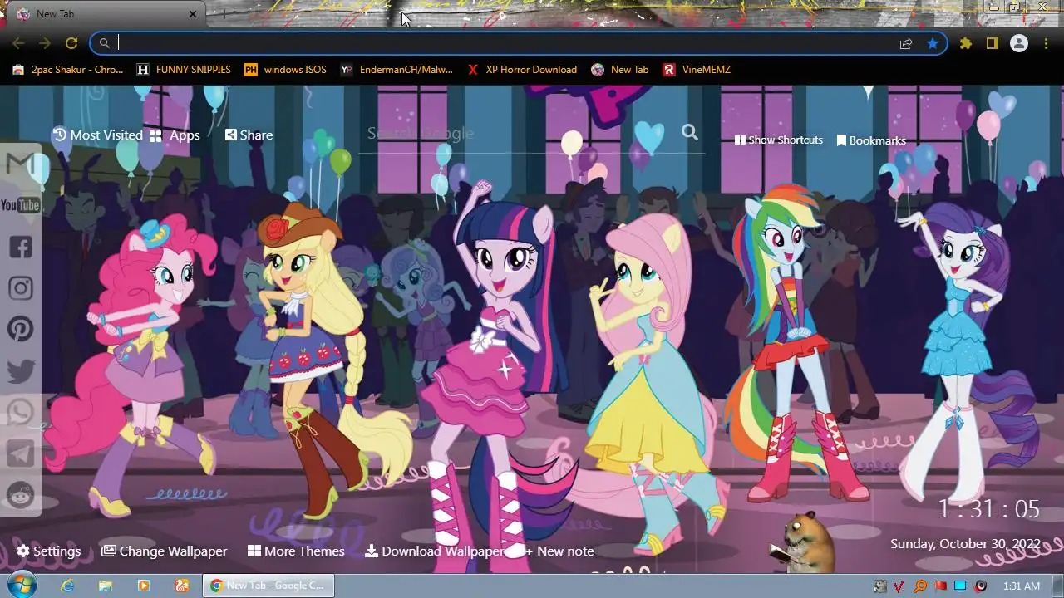
Task: Click Change Wallpaper
Action: click(x=165, y=551)
